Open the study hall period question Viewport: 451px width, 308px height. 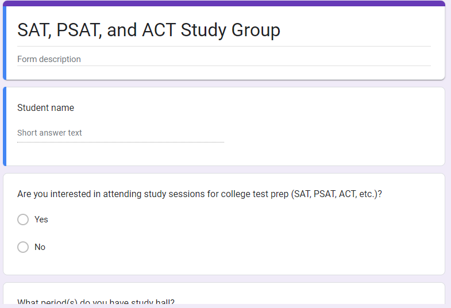[96, 302]
